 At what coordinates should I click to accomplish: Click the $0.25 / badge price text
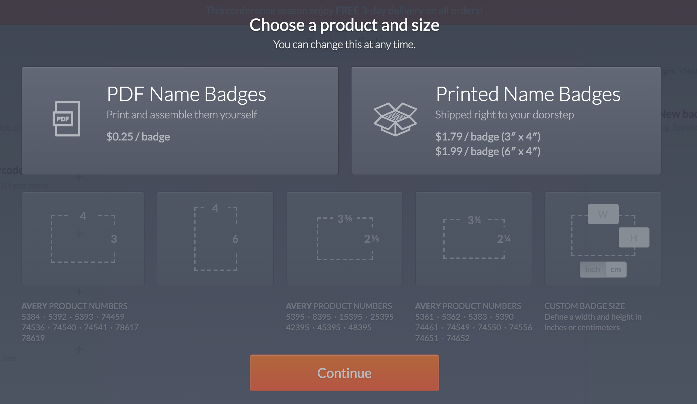click(138, 137)
